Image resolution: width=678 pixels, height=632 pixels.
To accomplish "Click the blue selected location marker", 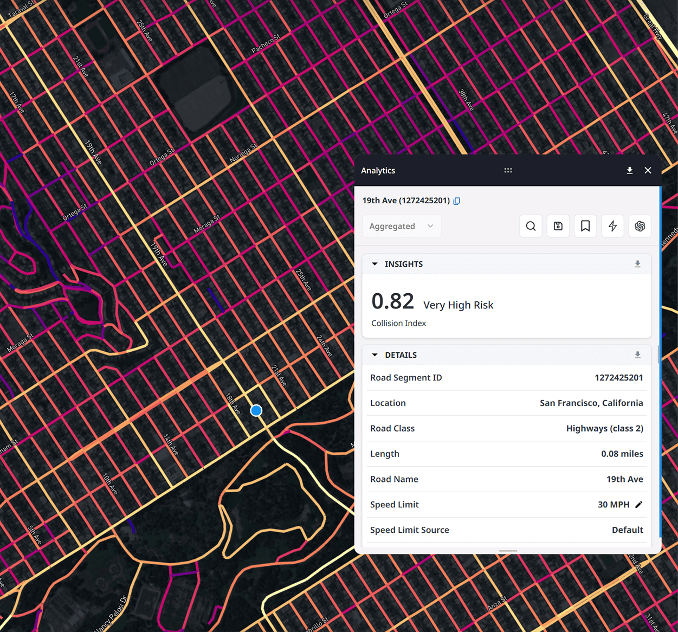I will (256, 410).
